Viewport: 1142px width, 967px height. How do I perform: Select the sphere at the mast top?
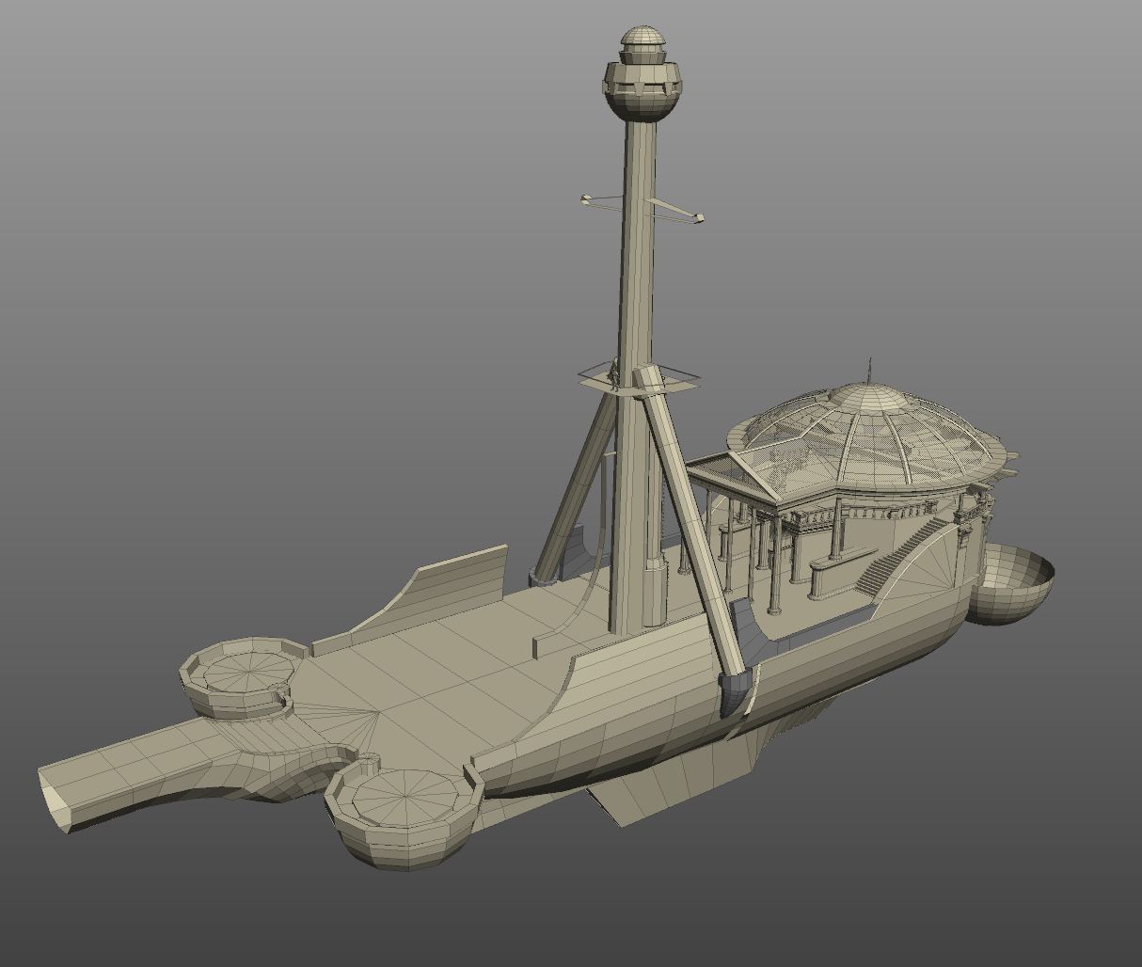pos(642,74)
